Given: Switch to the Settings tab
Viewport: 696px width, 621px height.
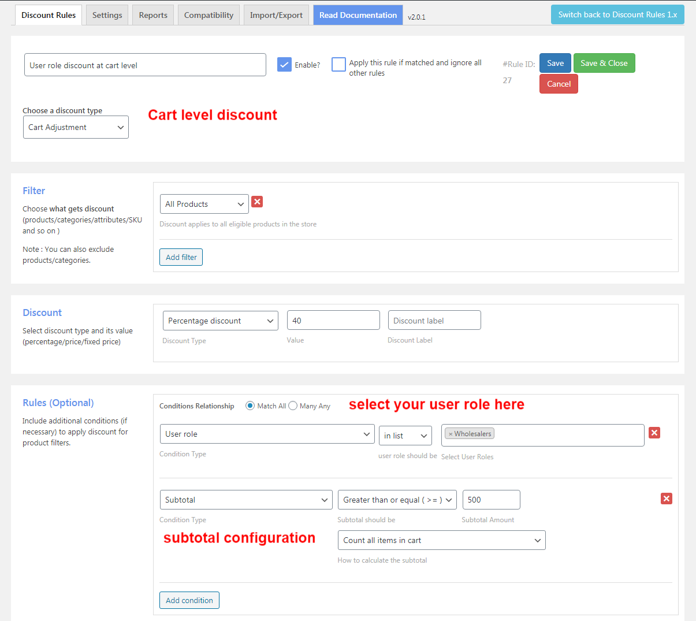Looking at the screenshot, I should coord(107,15).
